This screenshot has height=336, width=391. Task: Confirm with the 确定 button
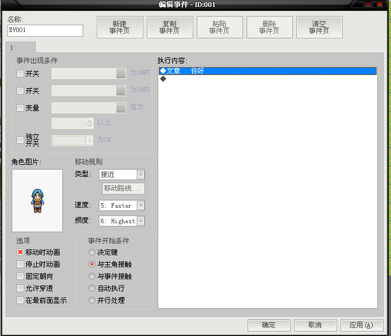tap(269, 325)
